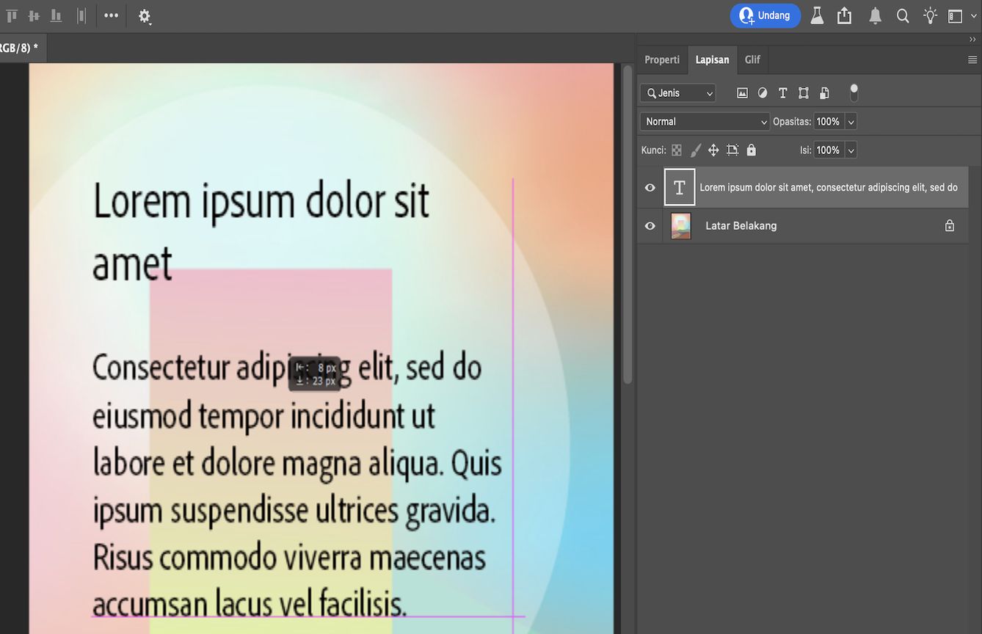Hide the Lorem ipsum text layer

649,187
